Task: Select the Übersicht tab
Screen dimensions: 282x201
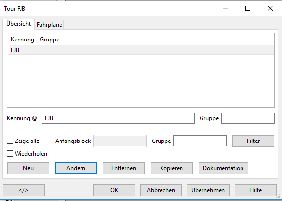Action: pos(19,24)
